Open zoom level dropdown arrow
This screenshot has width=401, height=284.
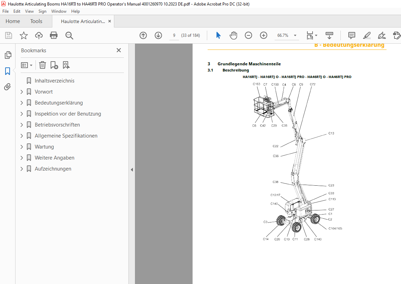click(295, 35)
